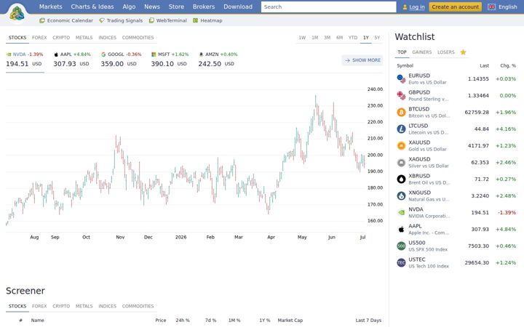Switch chart to the INDICES tab
The image size is (524, 327).
click(x=107, y=38)
